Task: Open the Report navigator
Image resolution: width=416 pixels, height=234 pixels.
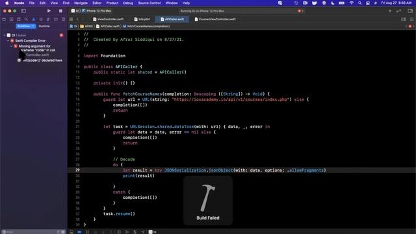Action: (63, 19)
